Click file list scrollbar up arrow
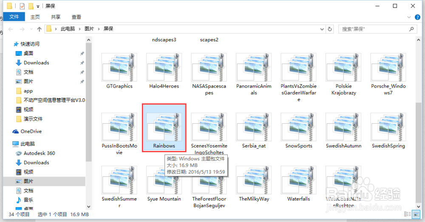425x222 pixels. coord(419,40)
